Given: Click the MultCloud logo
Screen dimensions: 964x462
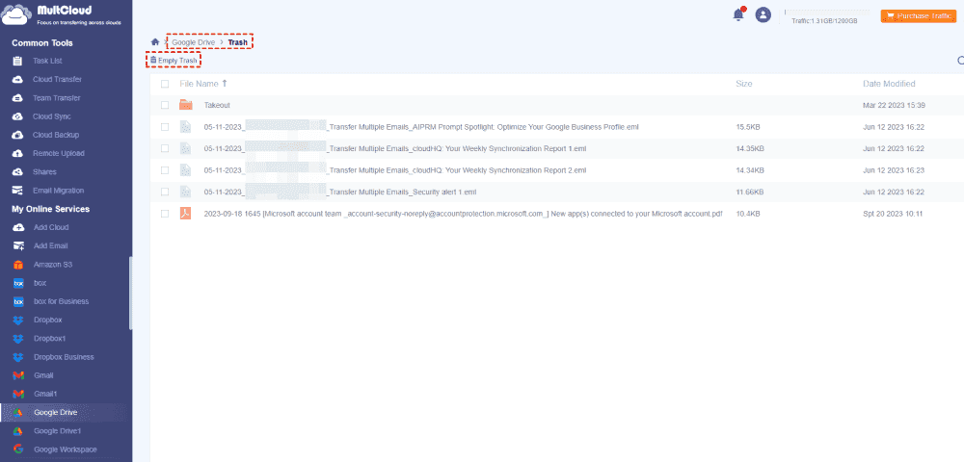Looking at the screenshot, I should [62, 14].
